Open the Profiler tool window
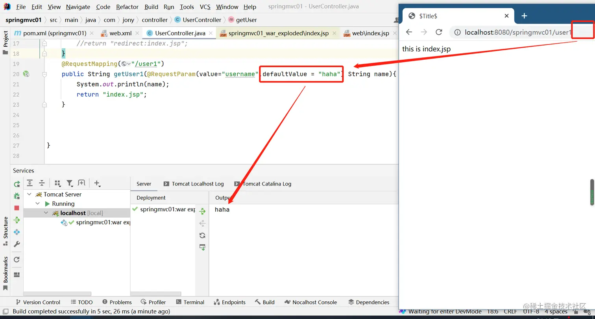Viewport: 595px width, 319px height. 153,302
